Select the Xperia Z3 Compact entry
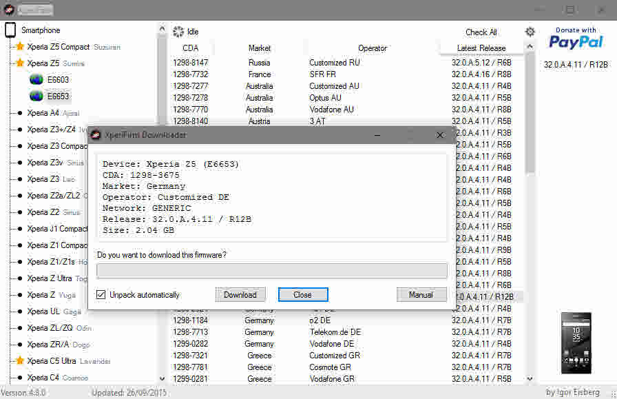 [57, 145]
